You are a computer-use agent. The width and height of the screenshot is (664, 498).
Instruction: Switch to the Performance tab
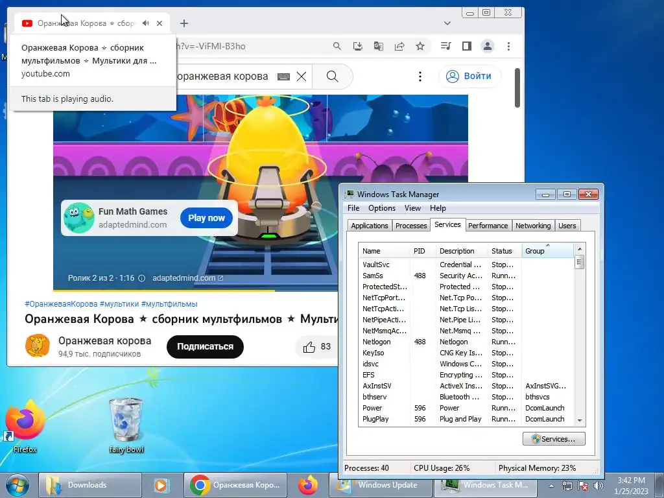pos(488,226)
